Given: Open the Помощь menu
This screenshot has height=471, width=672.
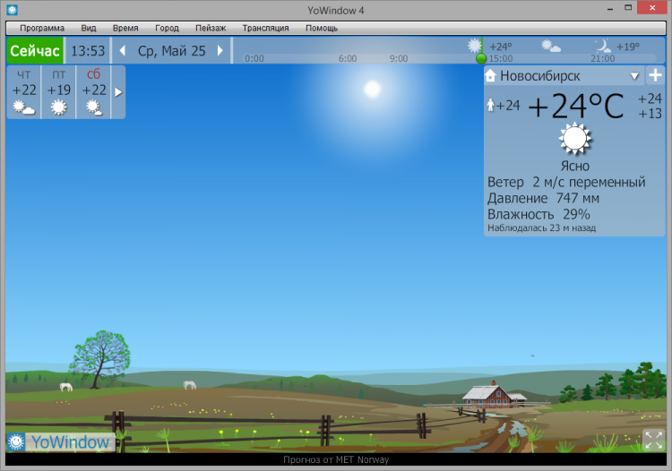Looking at the screenshot, I should [322, 29].
